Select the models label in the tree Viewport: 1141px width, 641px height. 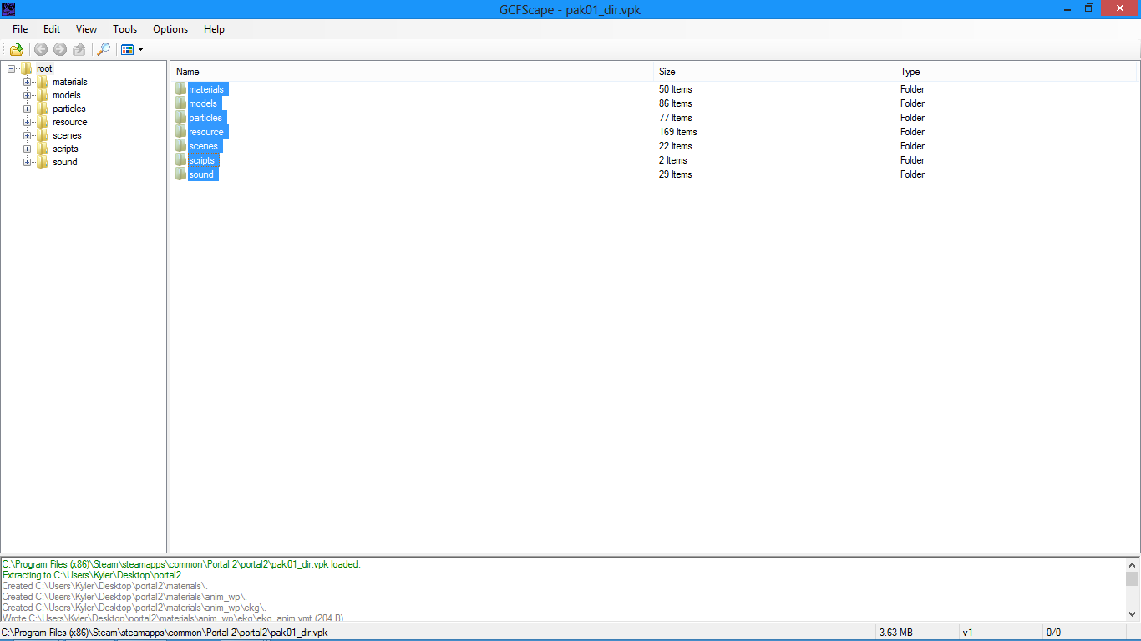coord(66,95)
